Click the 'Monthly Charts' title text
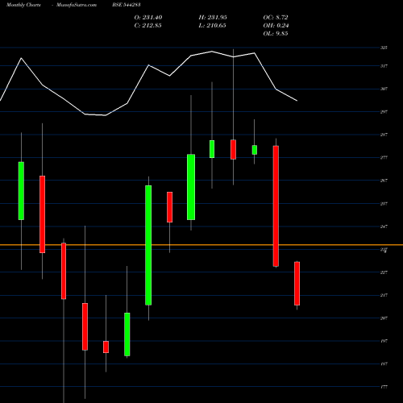The image size is (403, 403). click(23, 5)
